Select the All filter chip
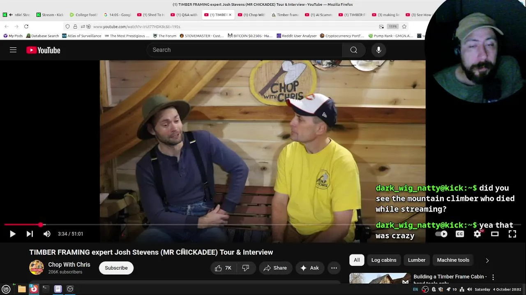526x295 pixels. 357,260
